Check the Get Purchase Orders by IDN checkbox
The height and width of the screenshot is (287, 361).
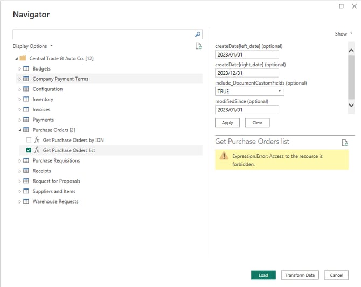tap(29, 140)
